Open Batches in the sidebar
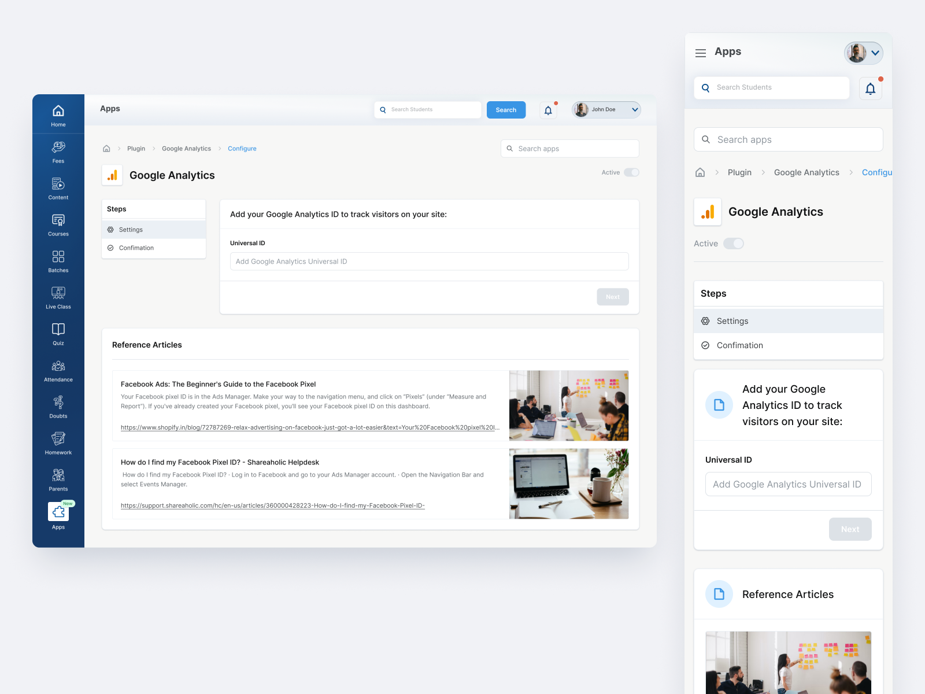 (x=58, y=261)
